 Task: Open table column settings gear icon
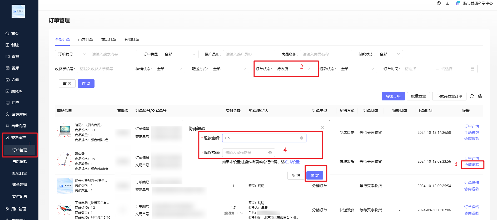click(480, 96)
